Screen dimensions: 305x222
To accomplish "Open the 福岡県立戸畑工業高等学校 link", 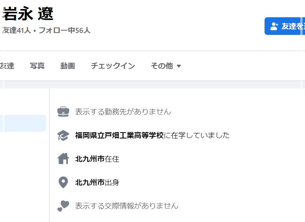I will tap(119, 135).
